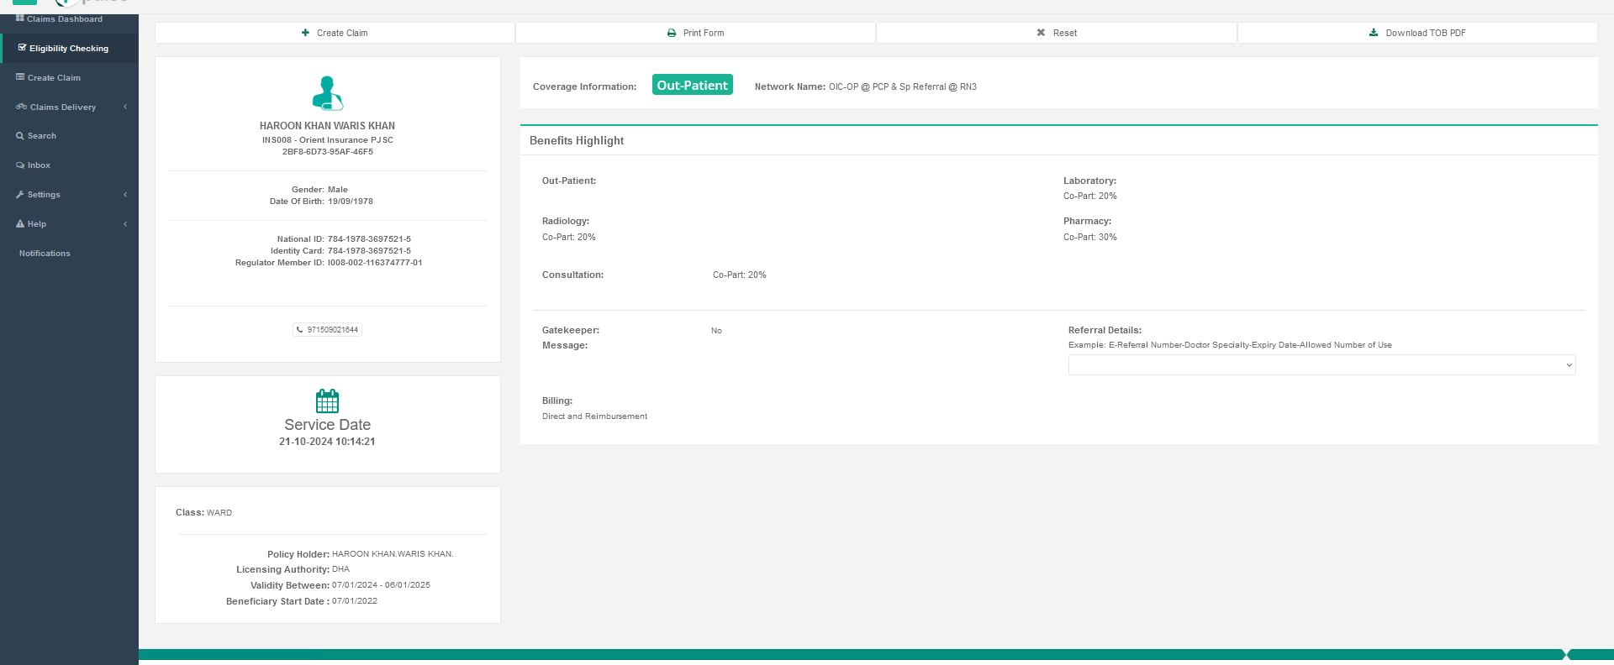
Task: Click the download icon for TOB PDF
Action: pos(1374,33)
